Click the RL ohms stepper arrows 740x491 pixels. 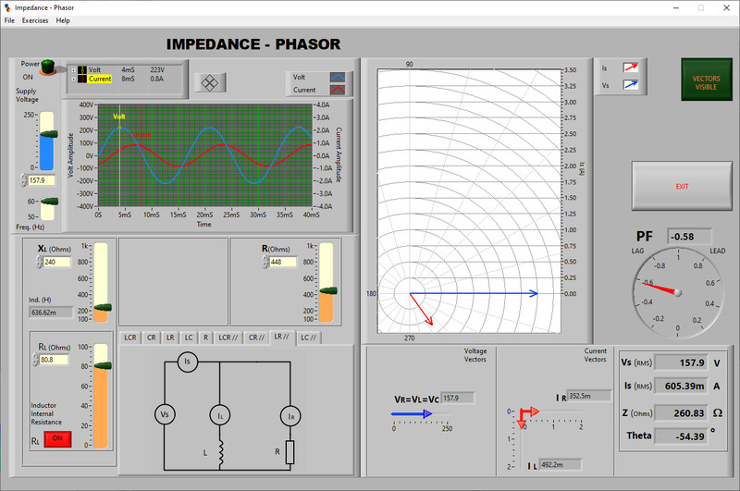(35, 360)
